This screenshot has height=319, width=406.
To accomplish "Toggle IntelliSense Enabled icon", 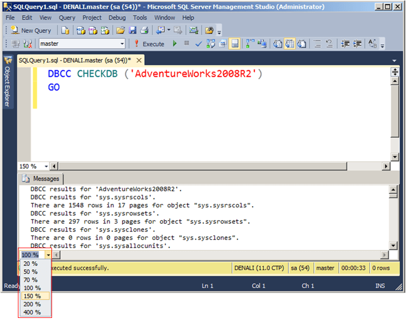I will (235, 44).
